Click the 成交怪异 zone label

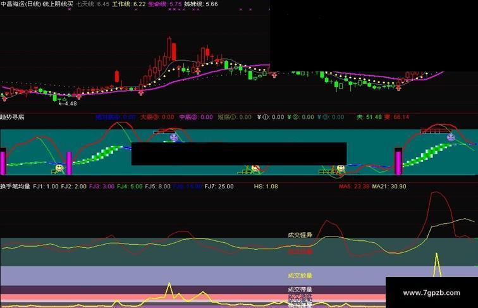click(300, 235)
